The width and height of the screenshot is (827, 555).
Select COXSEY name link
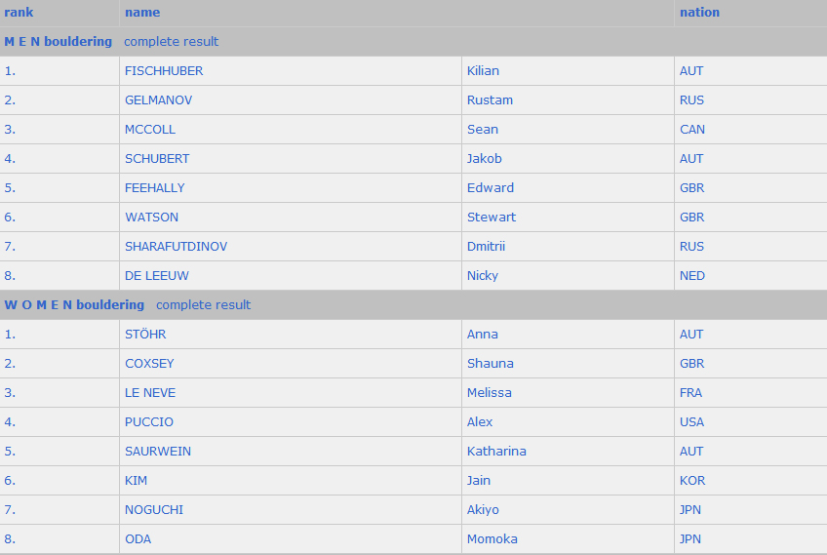click(149, 364)
